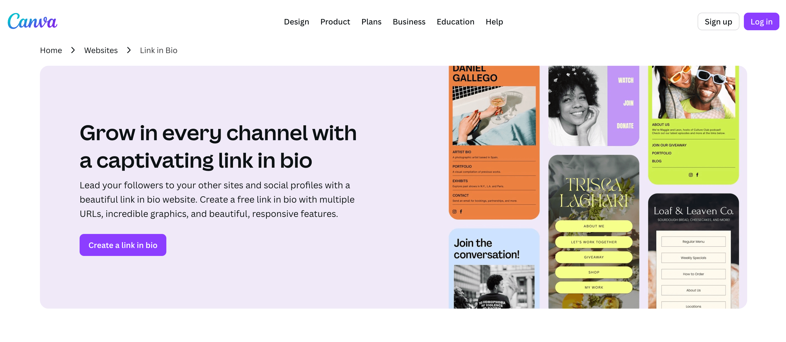Open the Plans menu
The image size is (786, 342).
371,22
